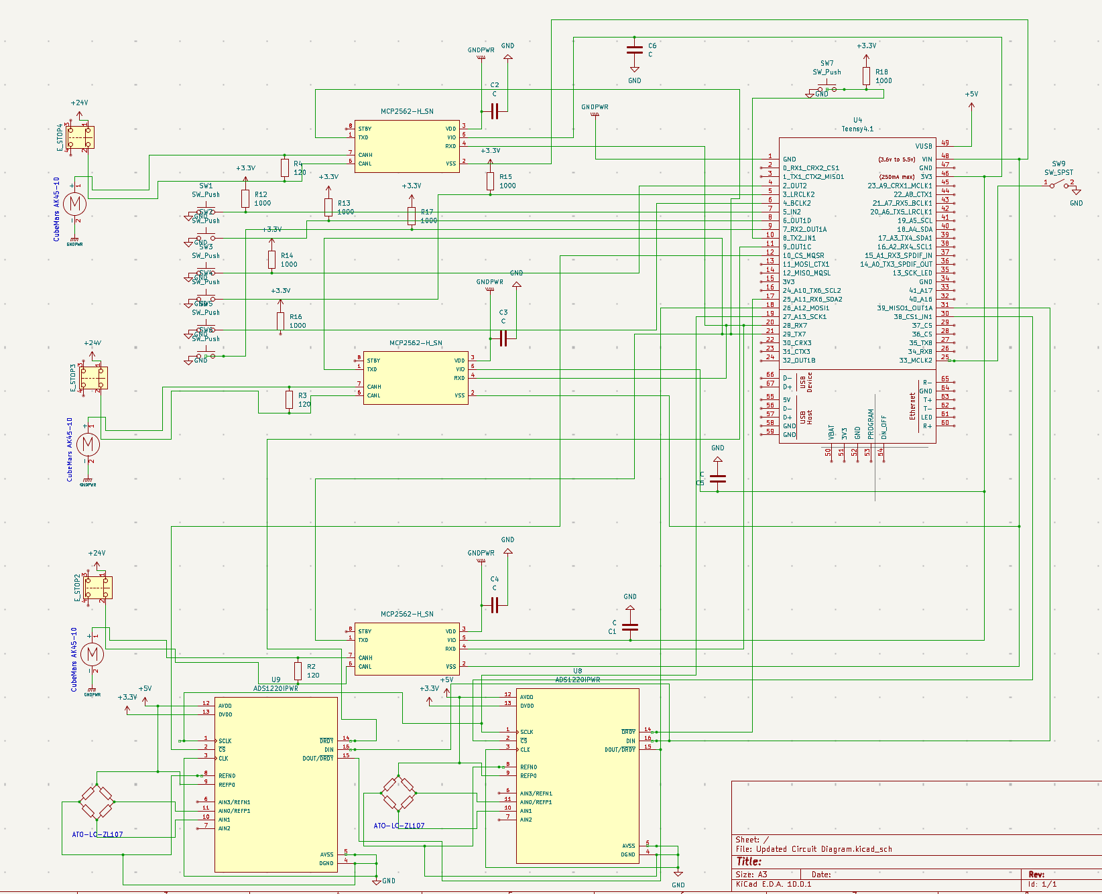Select resistor R12 symbol
1102x894 pixels.
pyautogui.click(x=245, y=198)
